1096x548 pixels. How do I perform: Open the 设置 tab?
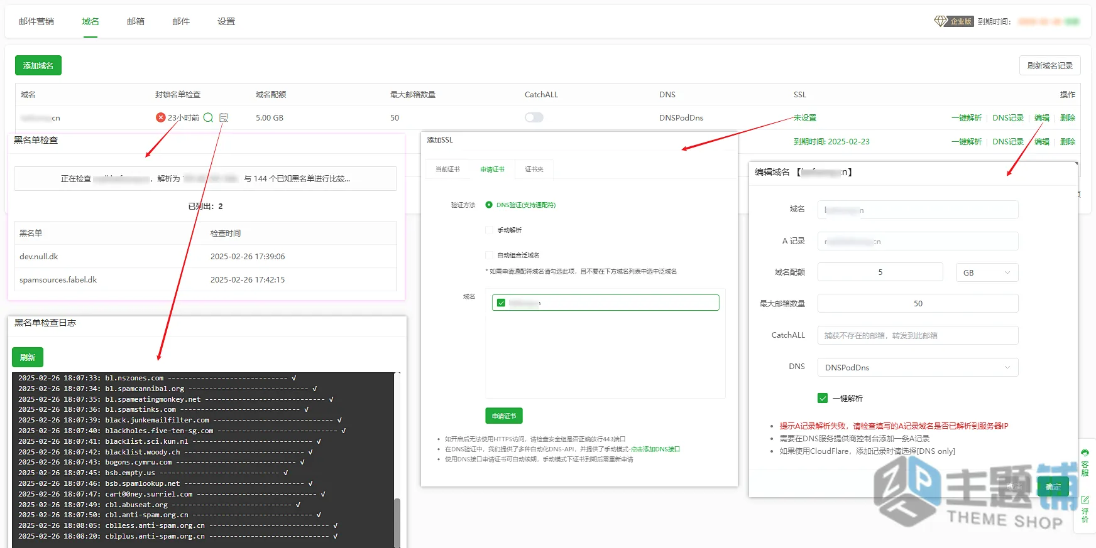[226, 21]
